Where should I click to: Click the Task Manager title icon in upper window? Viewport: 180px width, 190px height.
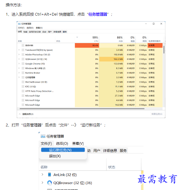coord(19,24)
